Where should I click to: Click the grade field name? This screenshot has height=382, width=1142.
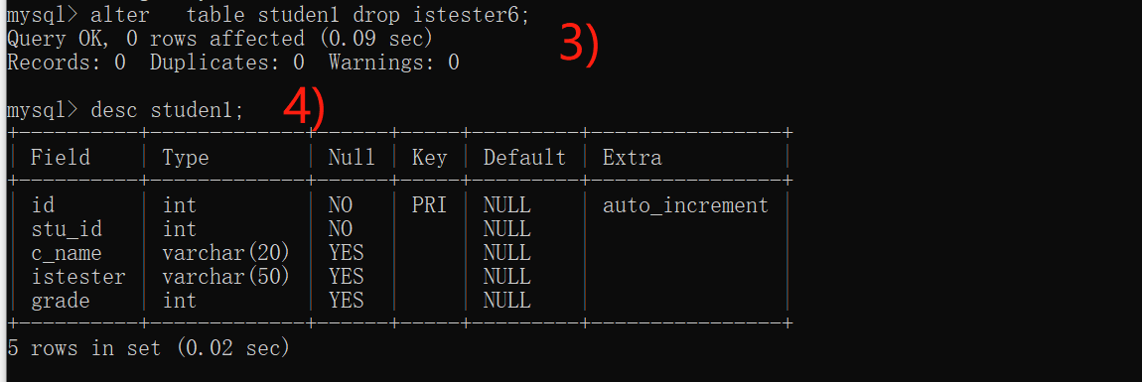[61, 302]
